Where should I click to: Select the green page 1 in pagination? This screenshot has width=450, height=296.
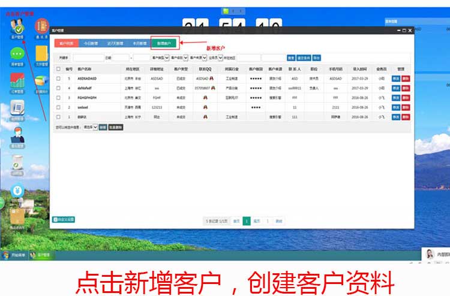point(247,221)
